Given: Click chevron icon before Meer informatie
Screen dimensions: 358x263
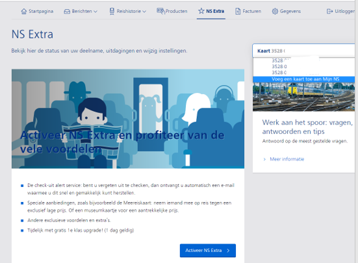Looking at the screenshot, I should pyautogui.click(x=264, y=159).
